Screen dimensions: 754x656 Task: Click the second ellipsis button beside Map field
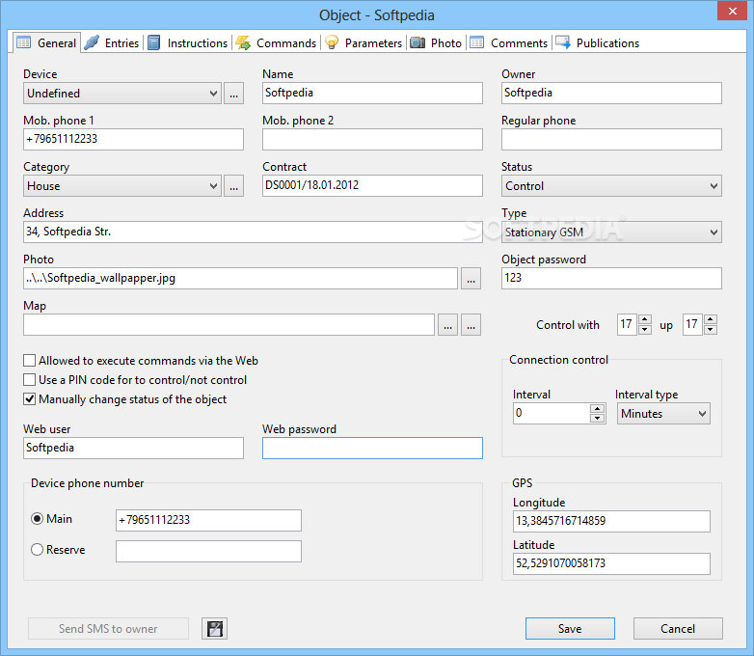point(471,325)
